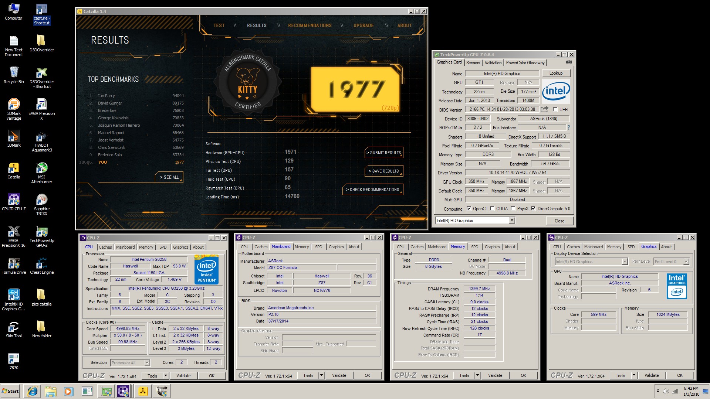Image resolution: width=710 pixels, height=399 pixels.
Task: Launch 3DMark Vantage desktop icon
Action: tap(14, 109)
